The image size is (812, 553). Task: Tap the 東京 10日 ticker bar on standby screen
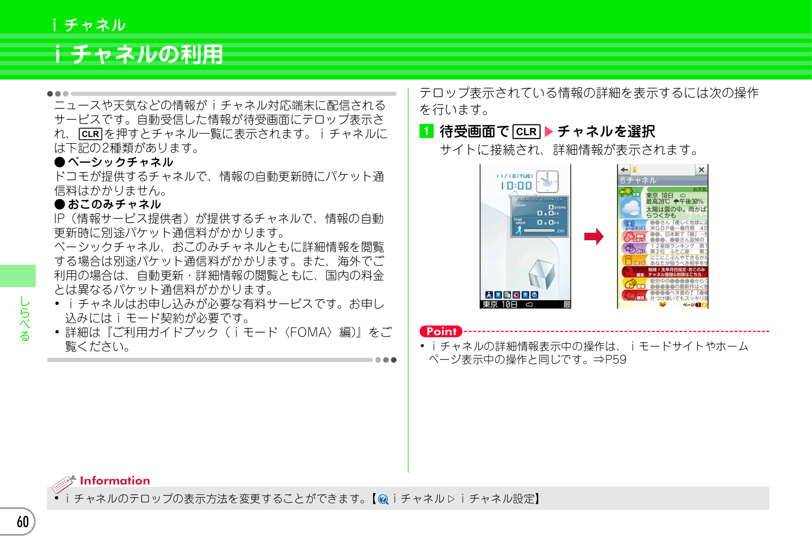click(x=525, y=304)
